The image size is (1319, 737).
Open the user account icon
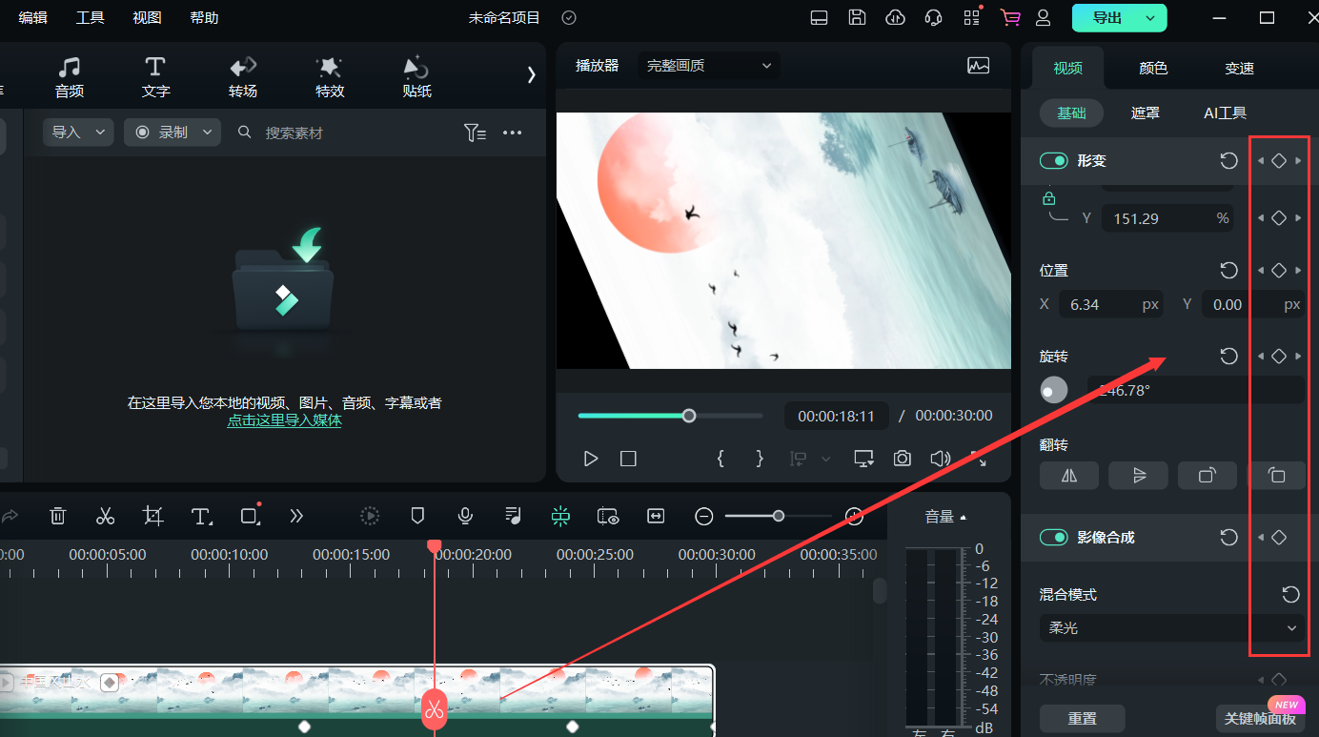(x=1044, y=17)
